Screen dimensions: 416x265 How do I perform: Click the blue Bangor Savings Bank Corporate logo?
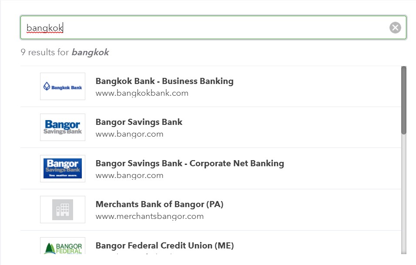click(x=63, y=168)
